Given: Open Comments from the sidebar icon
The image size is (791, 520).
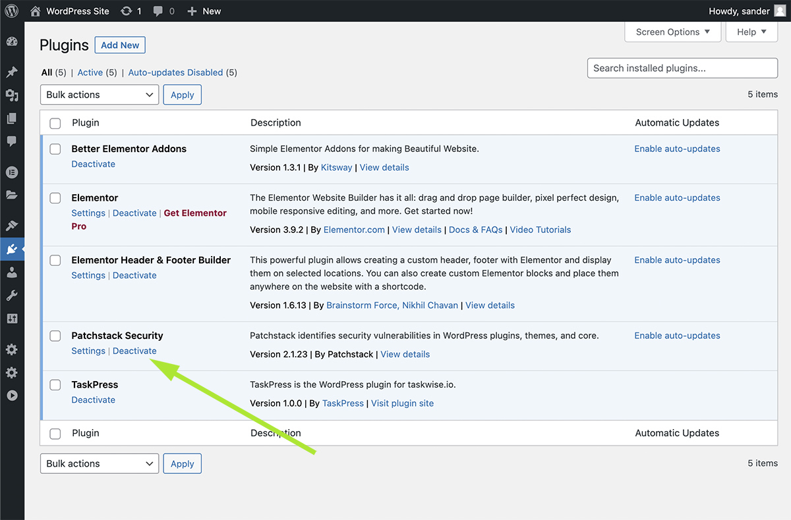Looking at the screenshot, I should [x=12, y=142].
